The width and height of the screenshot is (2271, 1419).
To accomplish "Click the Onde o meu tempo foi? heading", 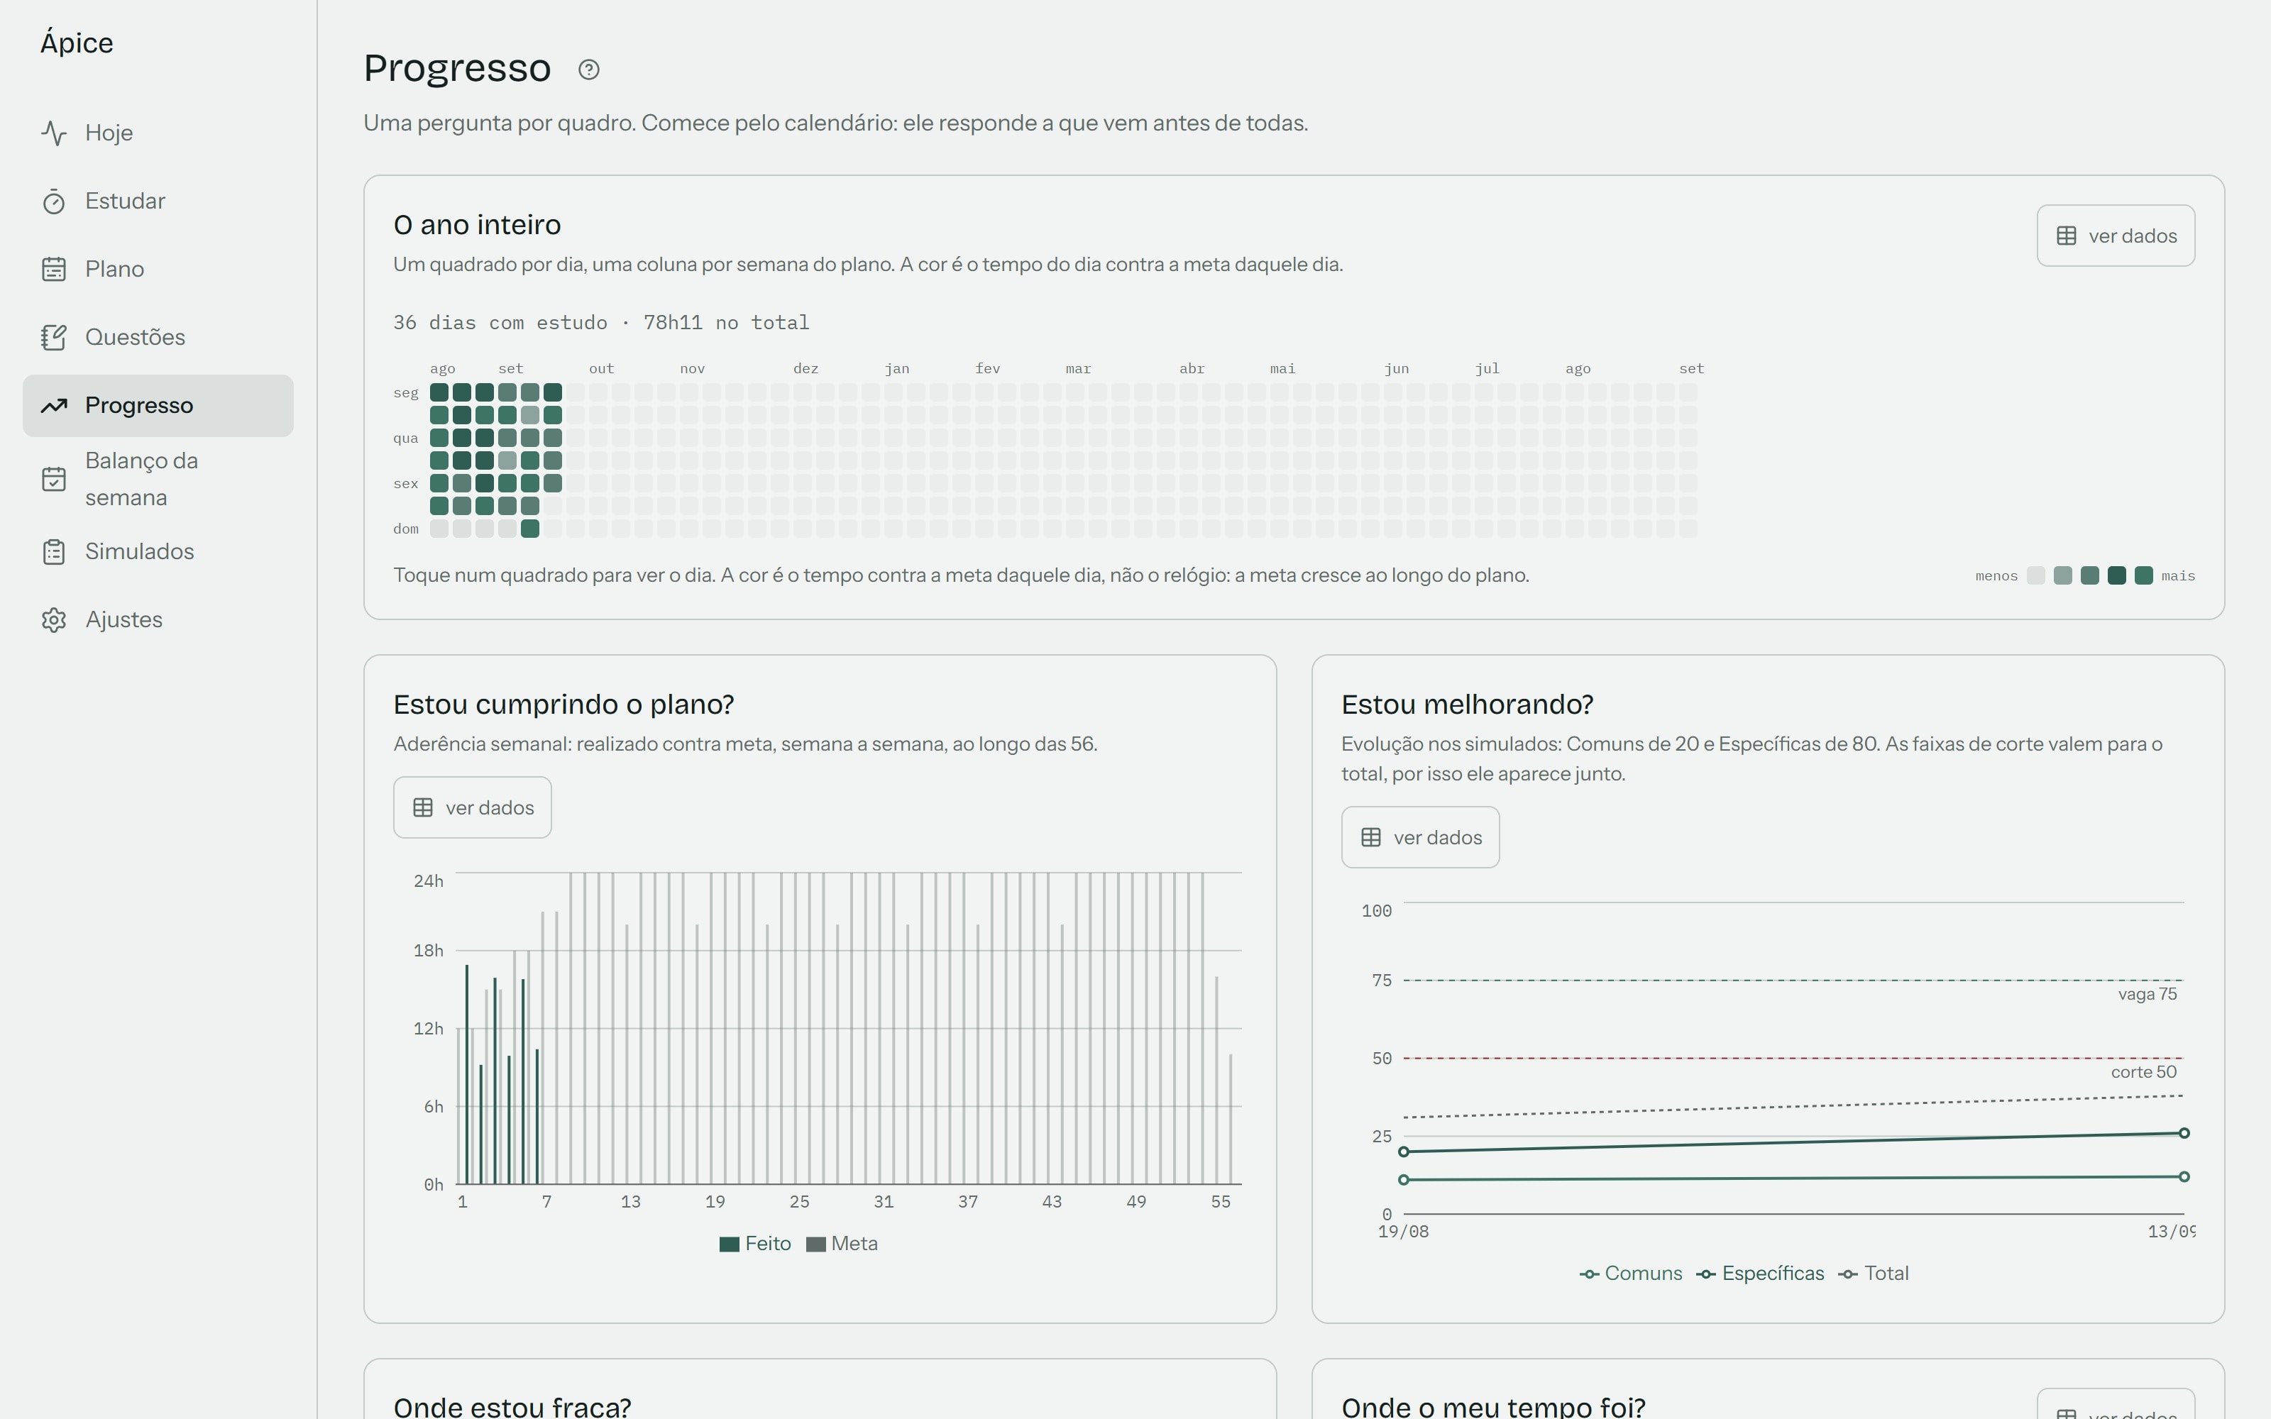I will 1493,1407.
